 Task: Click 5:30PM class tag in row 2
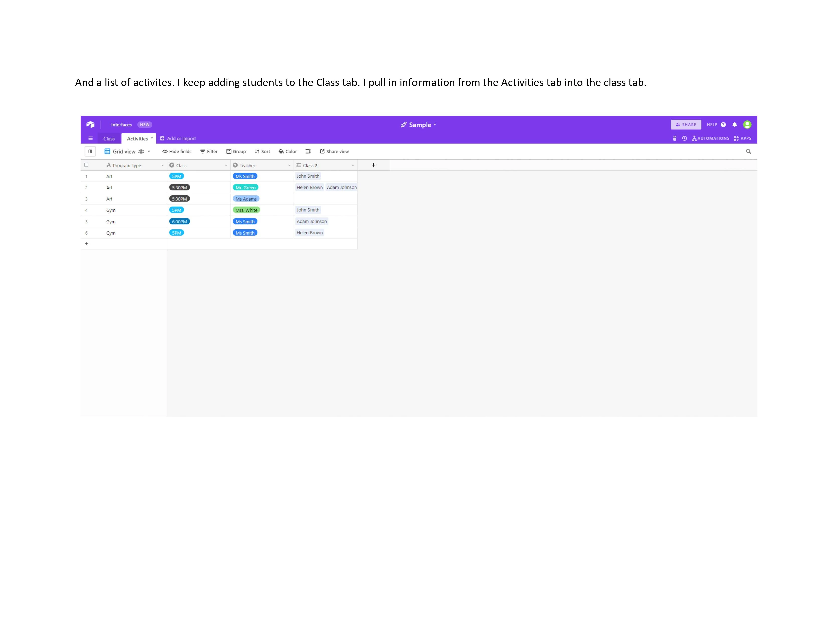click(x=179, y=187)
